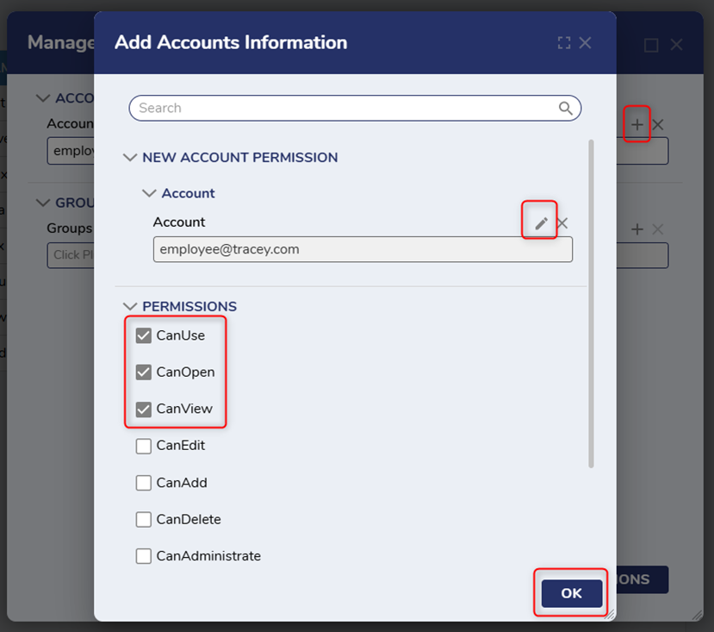Click into the Search field
The image size is (714, 632).
point(345,108)
